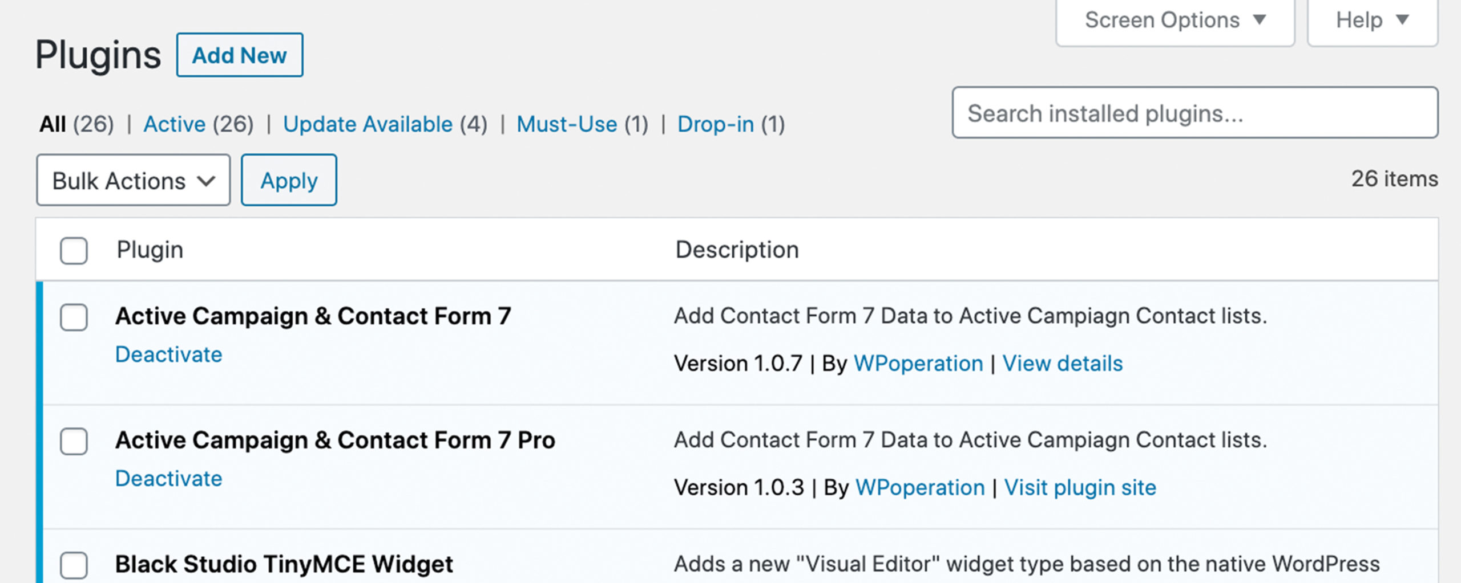Click Active Campaign & Contact Form 7 Pro title

335,440
